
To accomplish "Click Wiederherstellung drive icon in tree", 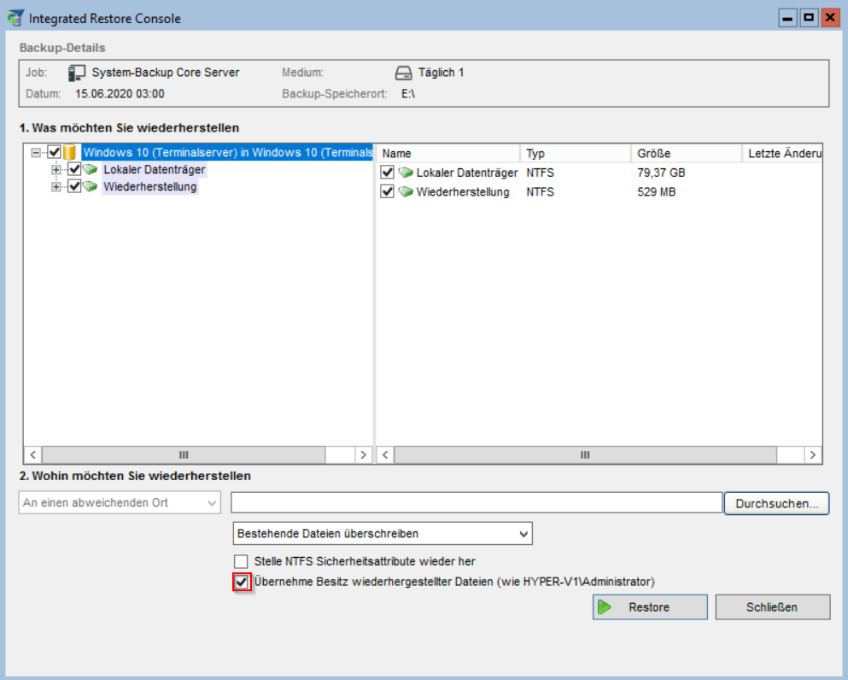I will [x=91, y=187].
